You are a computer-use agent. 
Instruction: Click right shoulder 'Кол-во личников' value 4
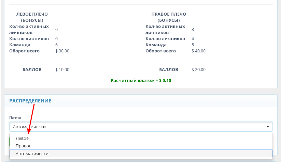tap(193, 39)
